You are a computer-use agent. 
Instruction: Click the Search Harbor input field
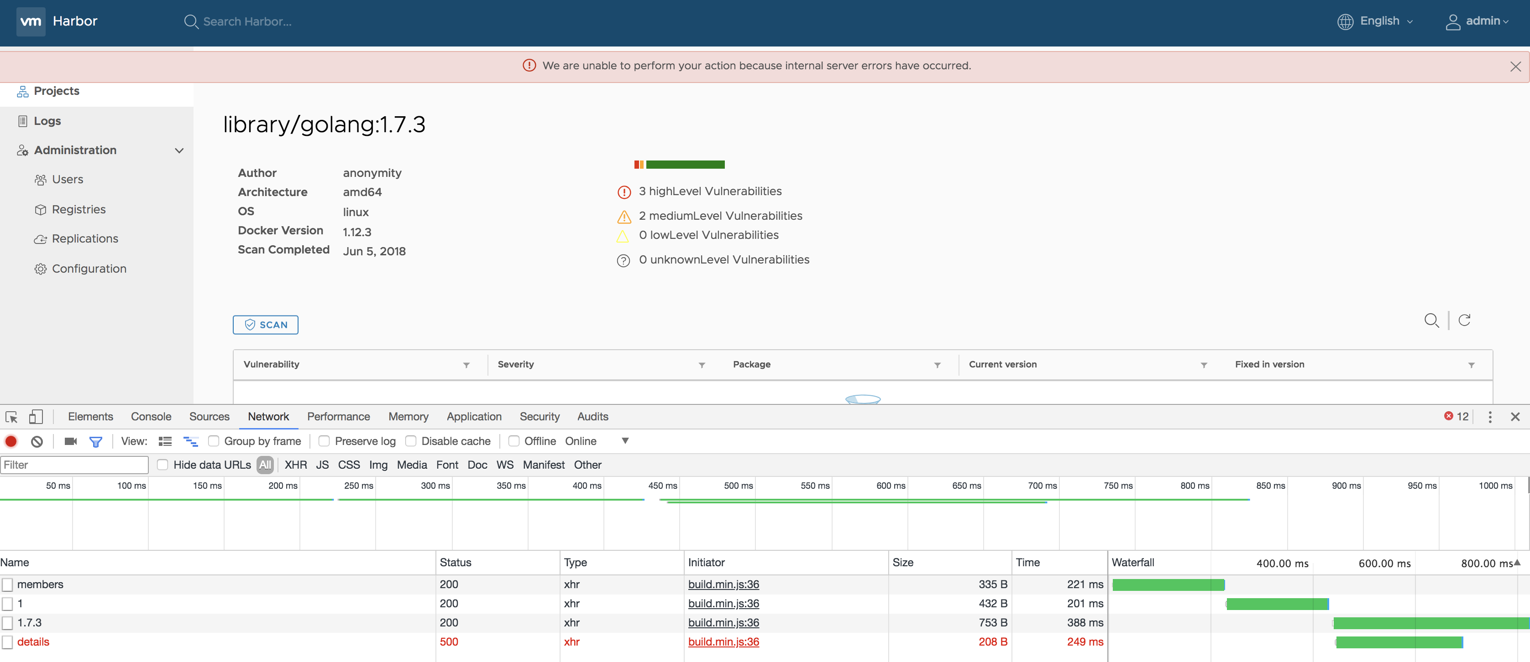click(x=247, y=22)
